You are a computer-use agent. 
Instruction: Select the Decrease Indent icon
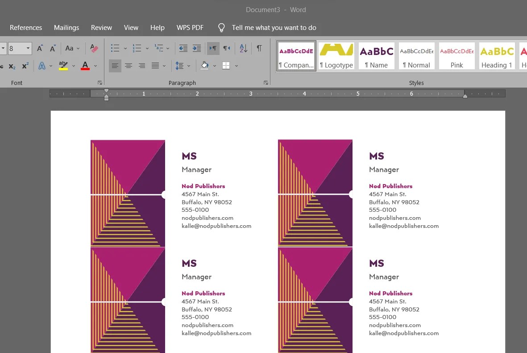coord(183,48)
